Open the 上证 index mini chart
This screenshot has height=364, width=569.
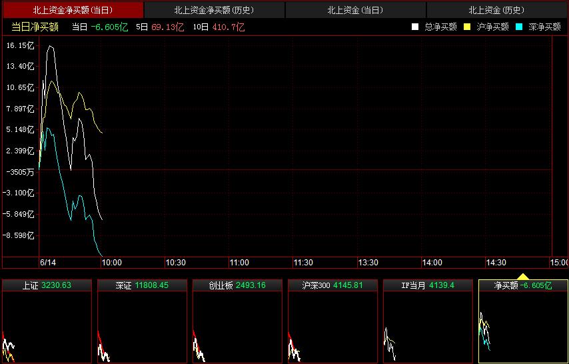(47, 321)
